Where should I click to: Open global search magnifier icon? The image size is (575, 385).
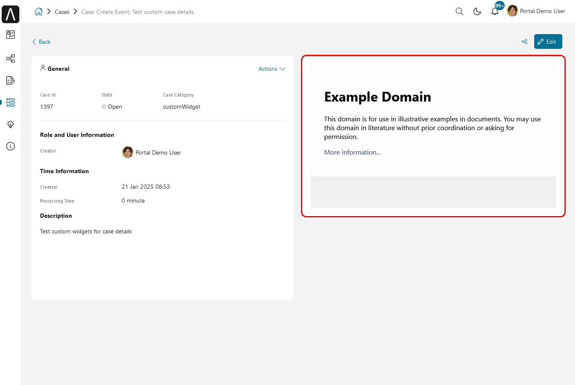(459, 11)
